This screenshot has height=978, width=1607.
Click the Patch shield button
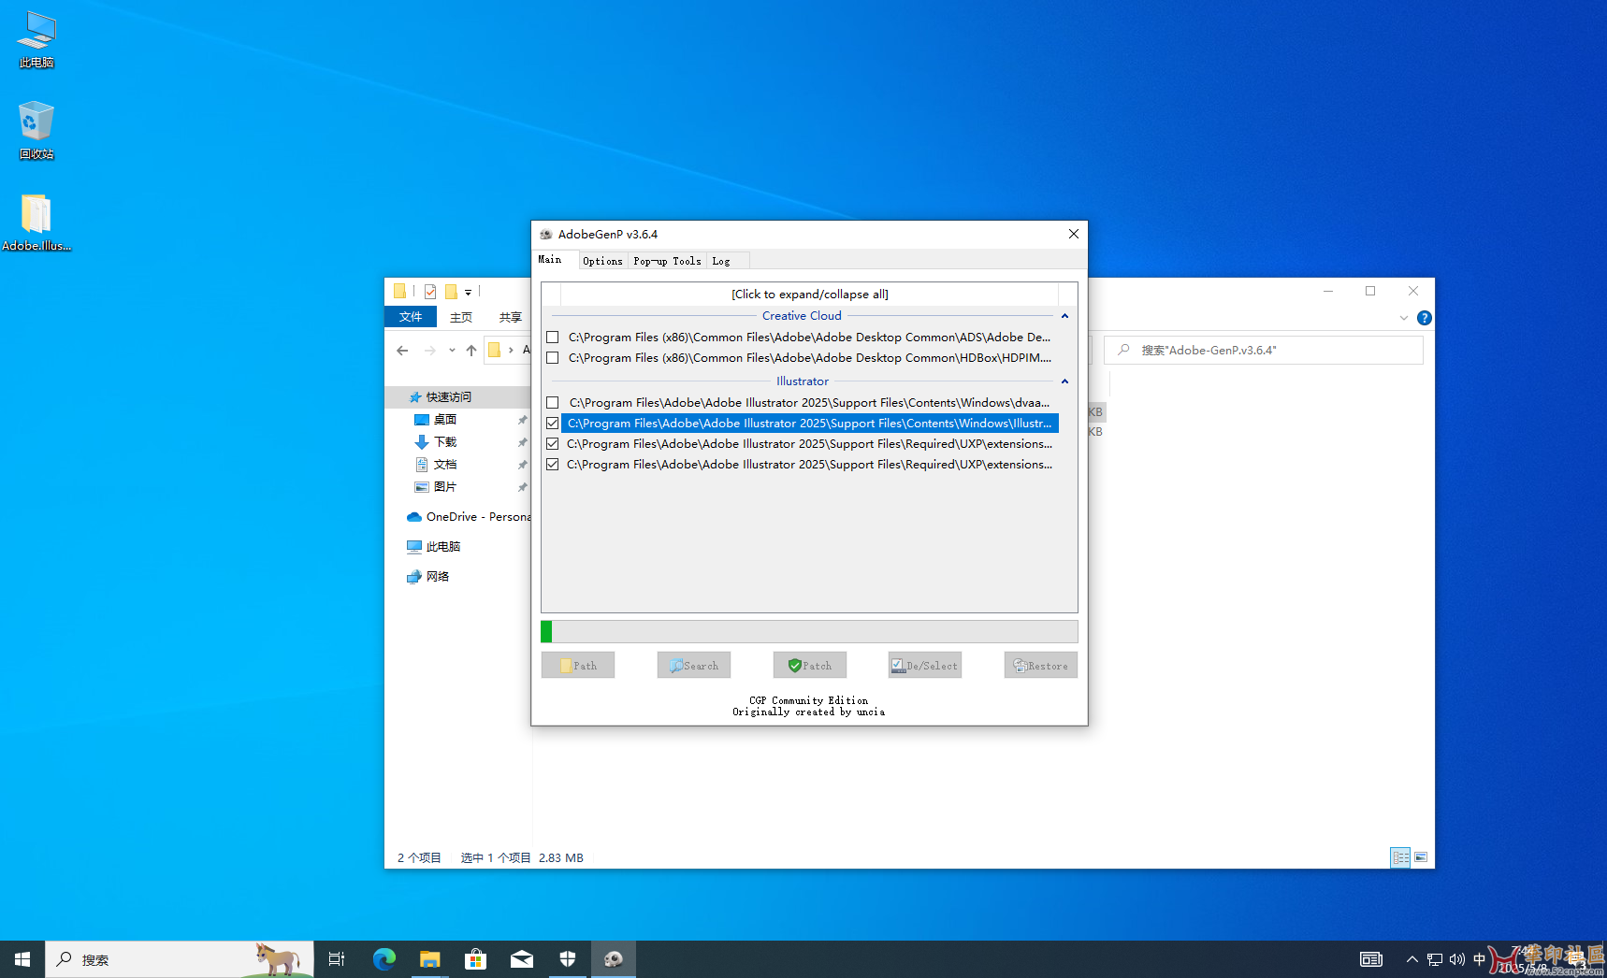click(810, 666)
